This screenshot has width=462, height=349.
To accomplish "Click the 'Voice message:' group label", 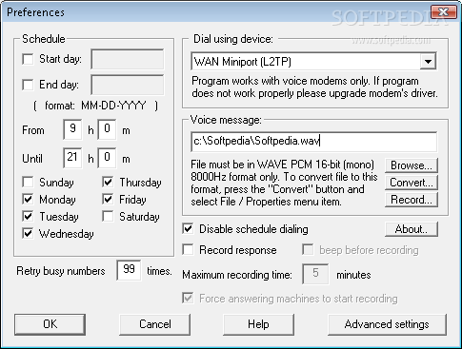I will click(x=226, y=120).
